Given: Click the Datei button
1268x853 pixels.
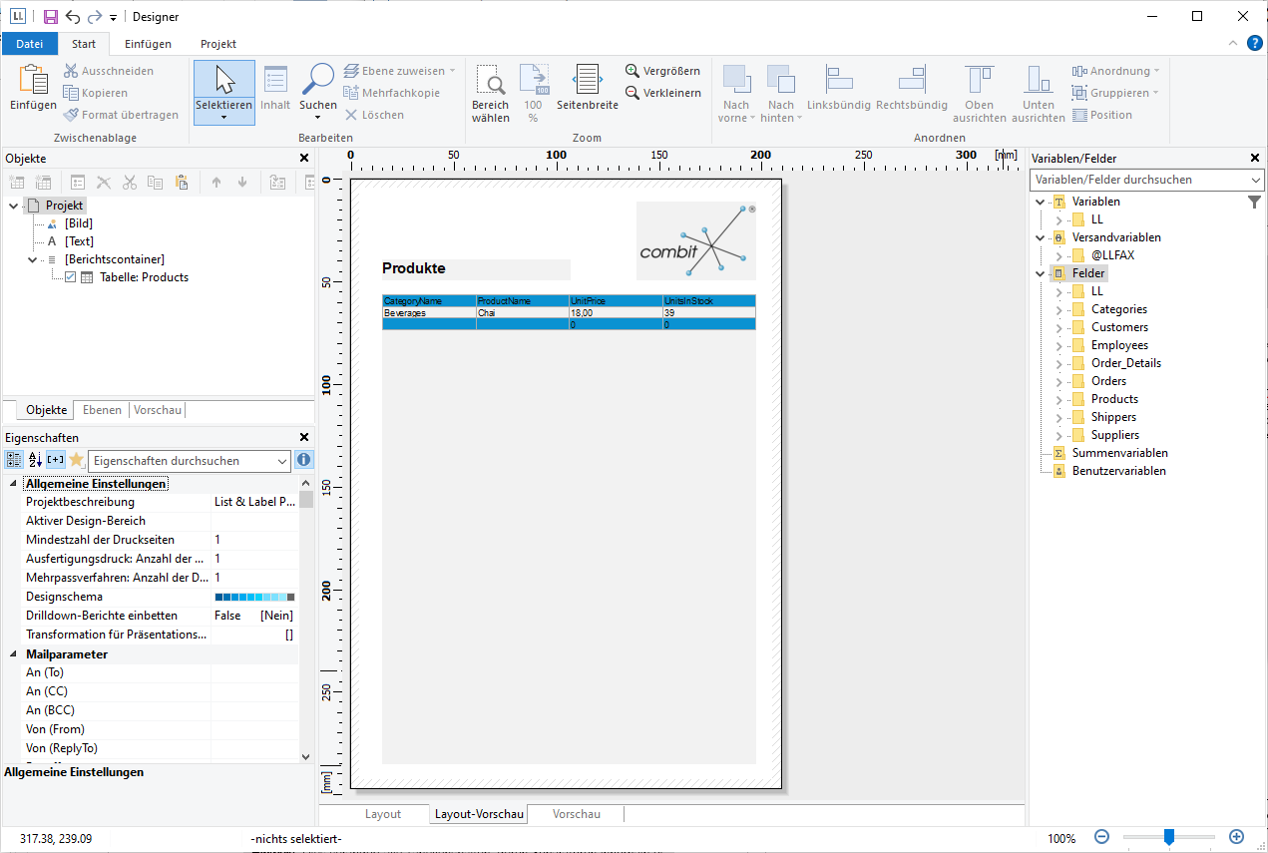Looking at the screenshot, I should (30, 44).
